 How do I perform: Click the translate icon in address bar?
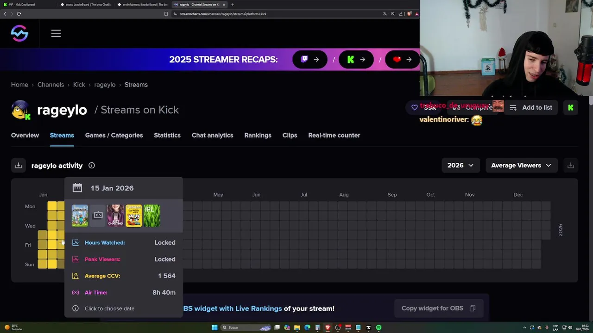385,14
